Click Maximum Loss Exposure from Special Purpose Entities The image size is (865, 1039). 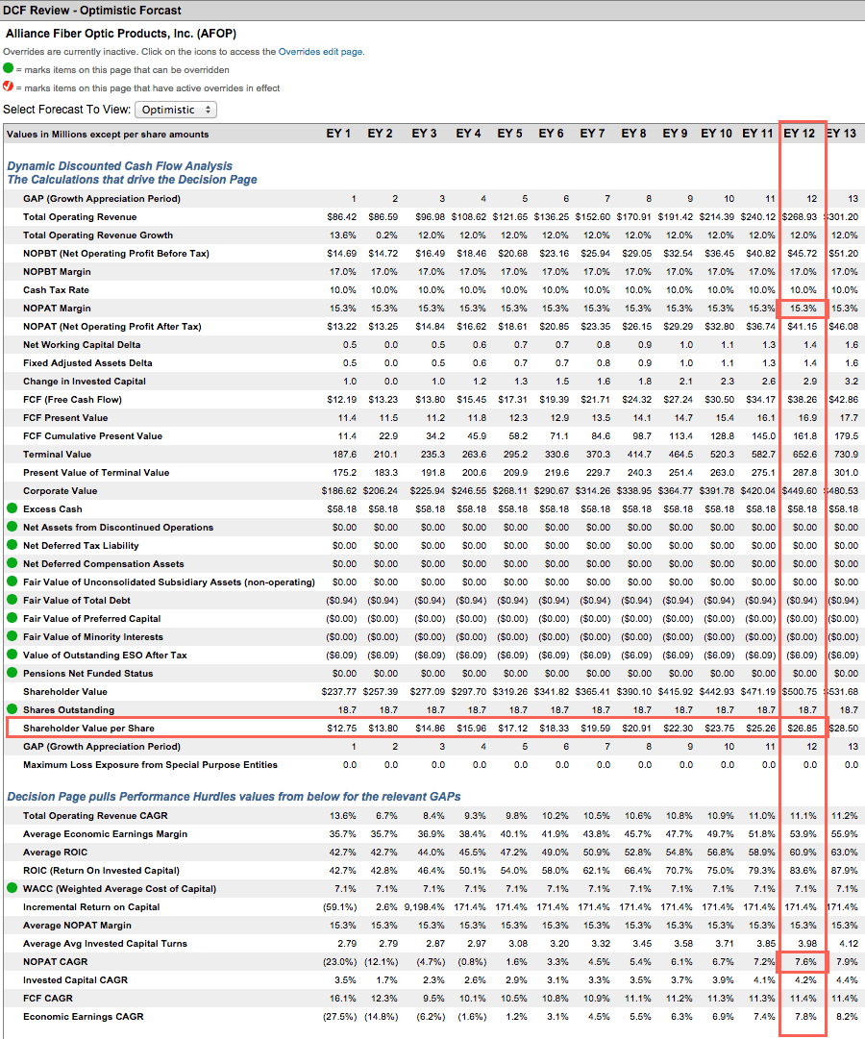[x=151, y=764]
